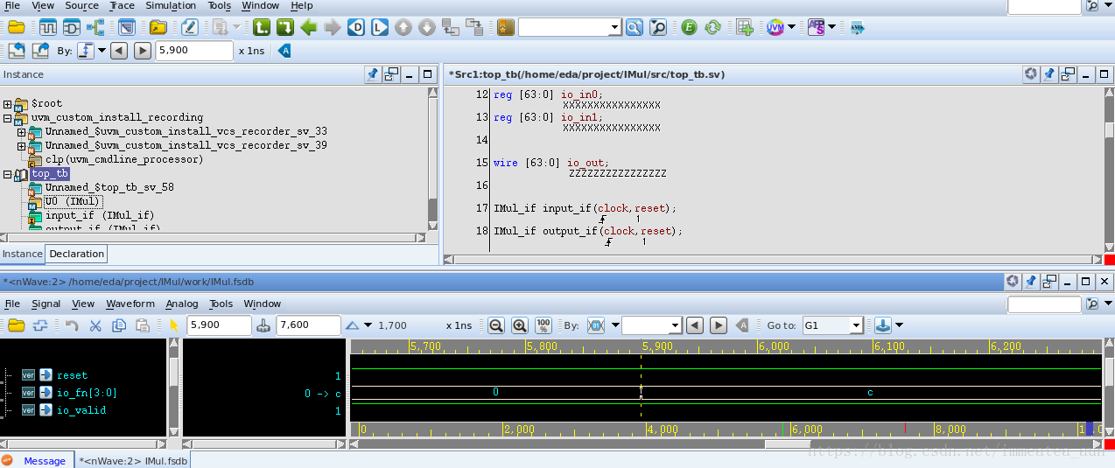The height and width of the screenshot is (468, 1115).
Task: Click the bookmark icon in main toolbar
Action: [506, 27]
